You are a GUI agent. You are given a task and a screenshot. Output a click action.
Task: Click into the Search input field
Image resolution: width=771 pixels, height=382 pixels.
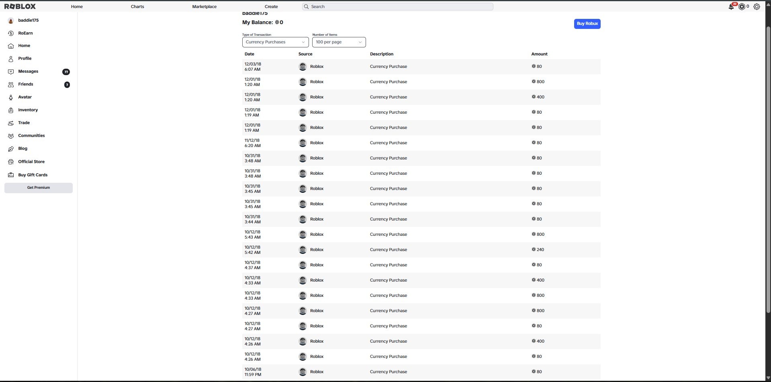pos(397,6)
